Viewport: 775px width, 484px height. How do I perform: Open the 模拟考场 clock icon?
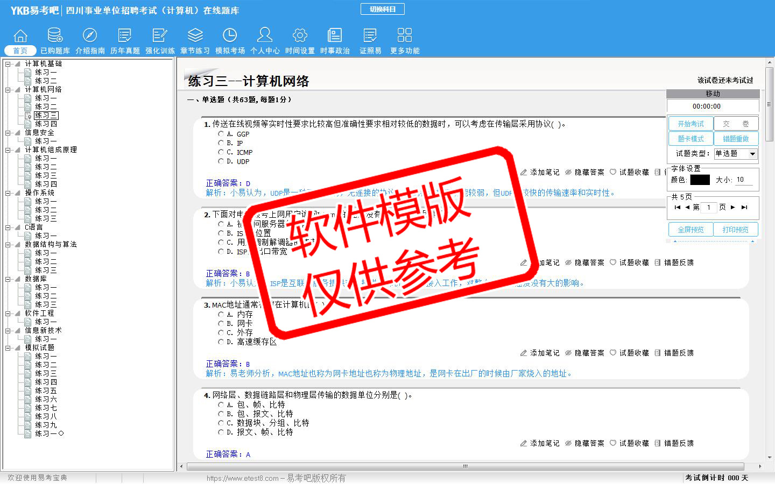[x=230, y=35]
